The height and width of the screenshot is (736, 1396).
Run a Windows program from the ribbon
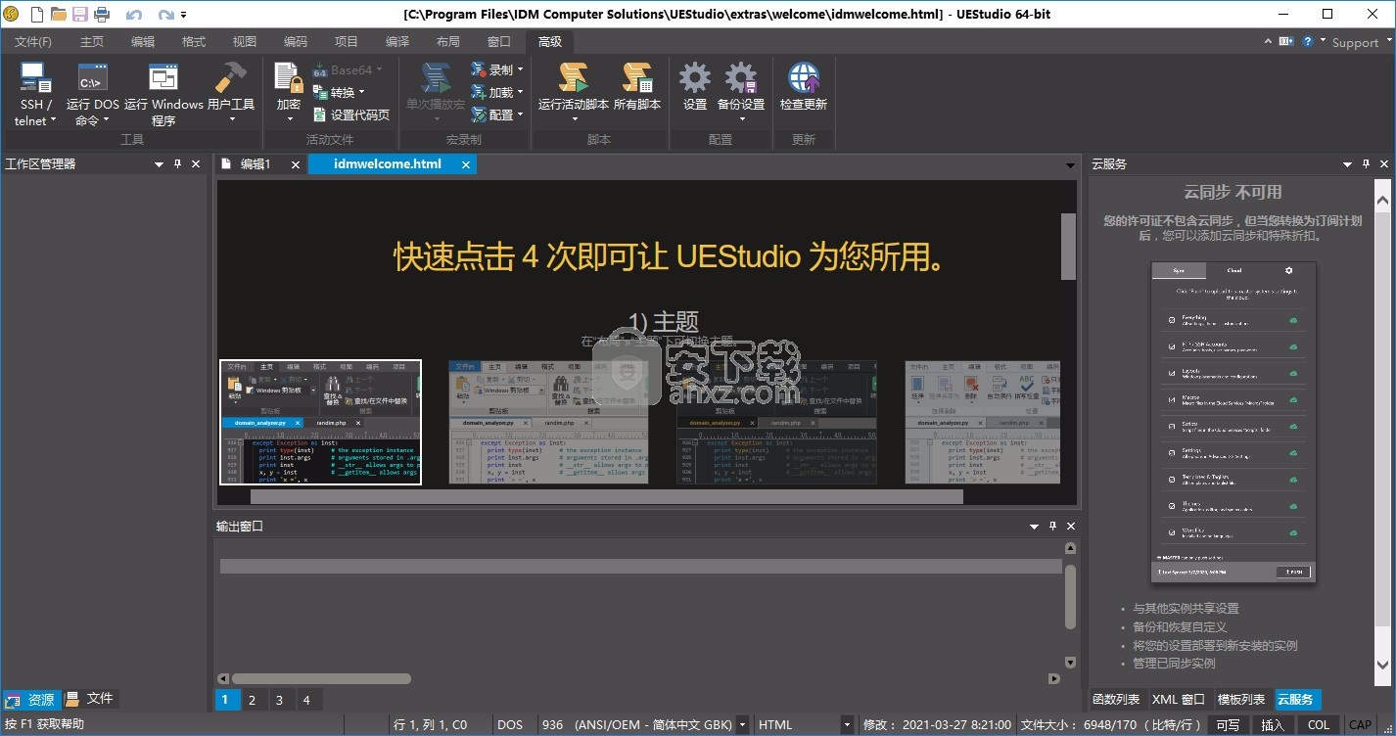click(x=163, y=95)
